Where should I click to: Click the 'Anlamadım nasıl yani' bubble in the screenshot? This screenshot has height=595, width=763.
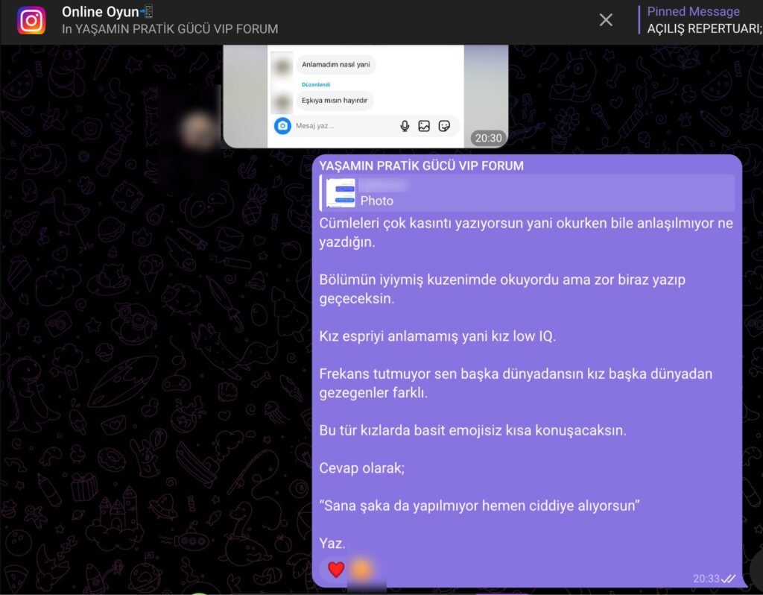click(x=336, y=64)
